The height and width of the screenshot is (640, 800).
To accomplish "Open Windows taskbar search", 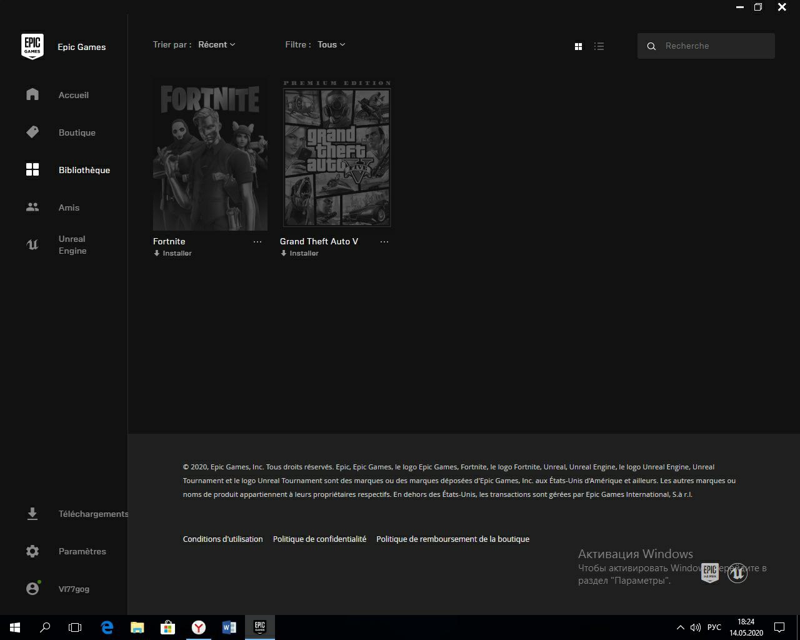I will pos(45,627).
